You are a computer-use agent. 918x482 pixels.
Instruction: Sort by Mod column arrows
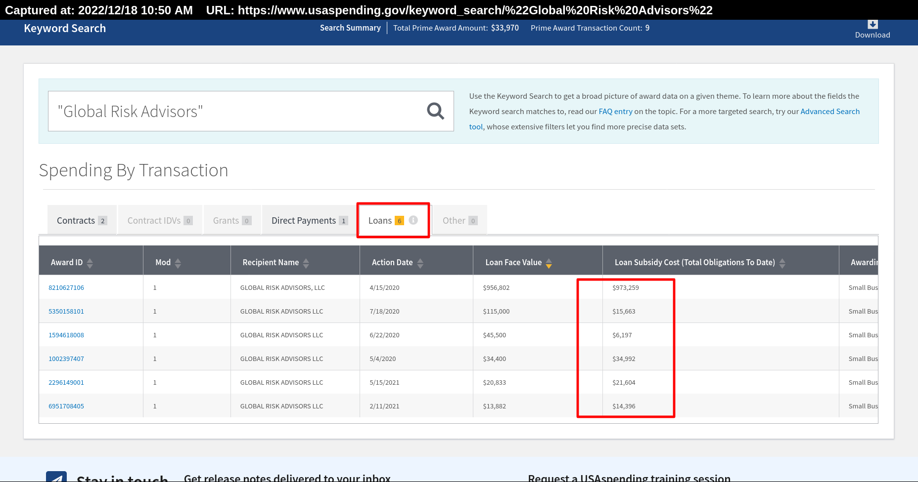pyautogui.click(x=178, y=263)
